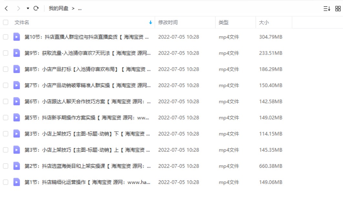Sort by 大小 column
The height and width of the screenshot is (211, 343).
[264, 22]
